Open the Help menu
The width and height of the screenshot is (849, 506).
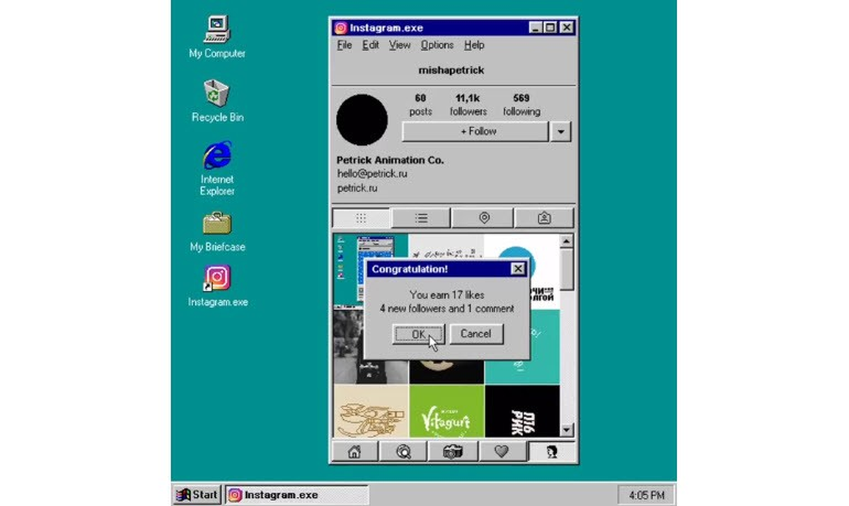coord(474,45)
